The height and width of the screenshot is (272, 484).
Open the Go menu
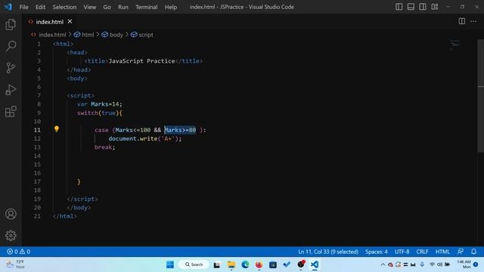pos(107,7)
